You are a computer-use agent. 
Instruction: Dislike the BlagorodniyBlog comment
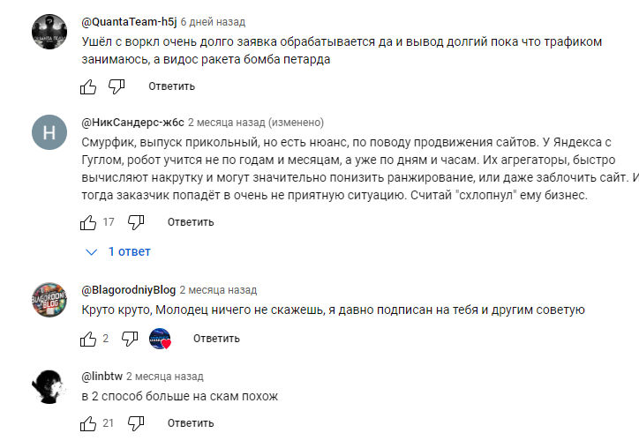tap(130, 339)
